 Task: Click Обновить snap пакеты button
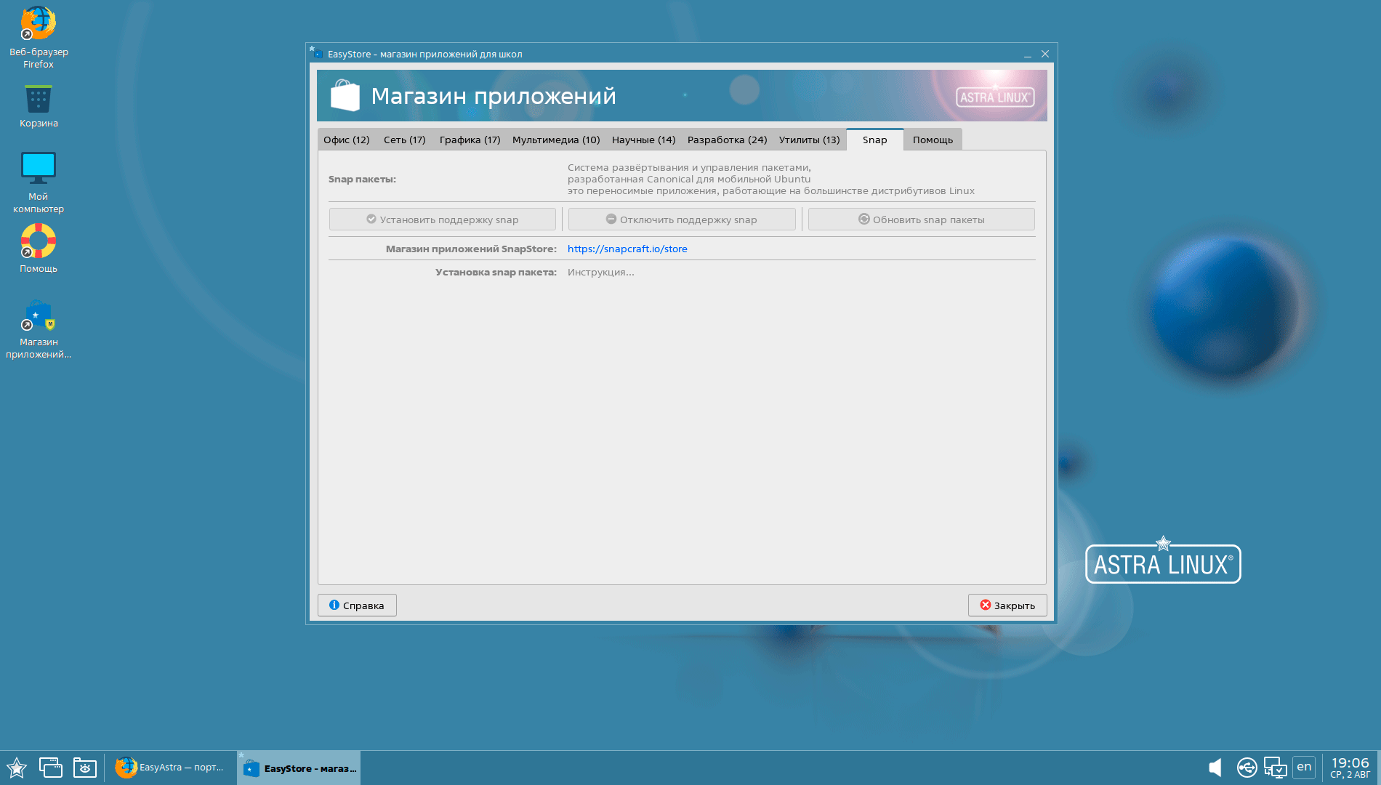tap(921, 220)
